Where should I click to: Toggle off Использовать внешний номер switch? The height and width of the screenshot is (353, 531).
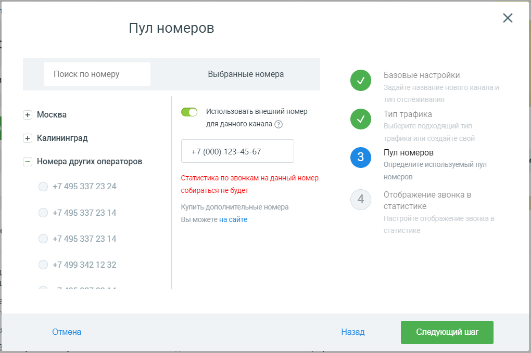click(189, 112)
